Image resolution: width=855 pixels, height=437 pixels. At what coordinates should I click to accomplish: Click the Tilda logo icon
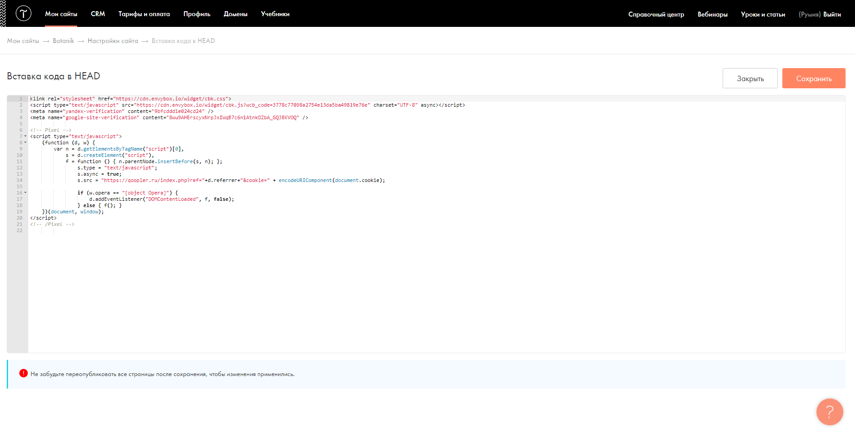[23, 13]
